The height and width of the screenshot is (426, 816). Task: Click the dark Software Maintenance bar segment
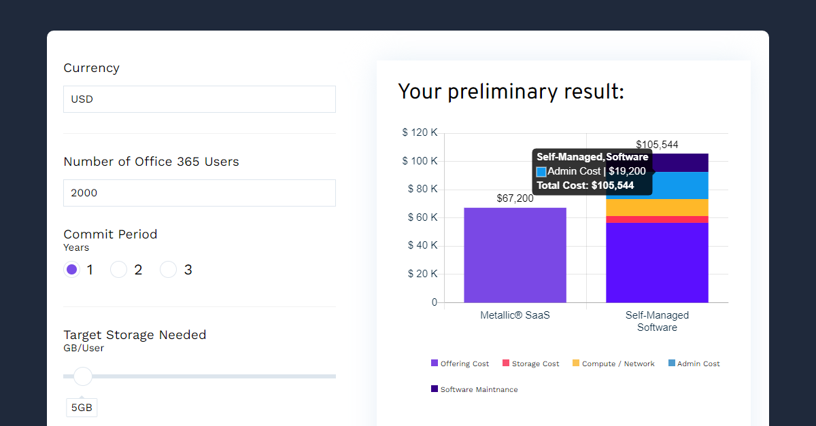tap(680, 162)
